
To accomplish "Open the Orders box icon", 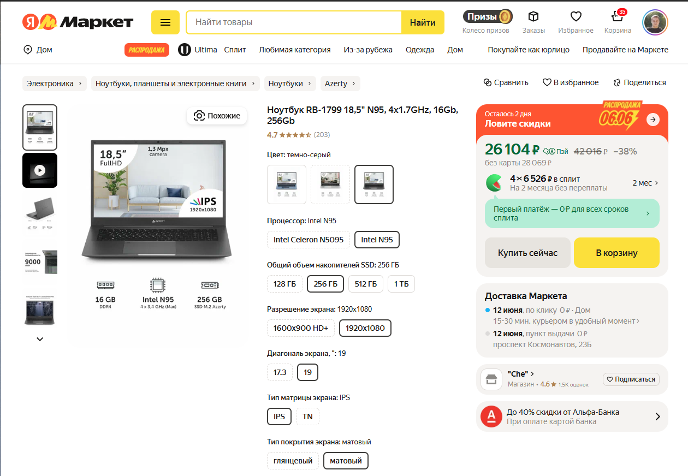I will [533, 16].
